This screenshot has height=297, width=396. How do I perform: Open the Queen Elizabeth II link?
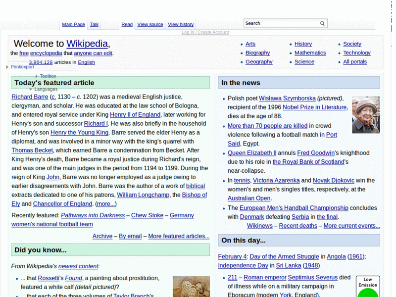[252, 153]
